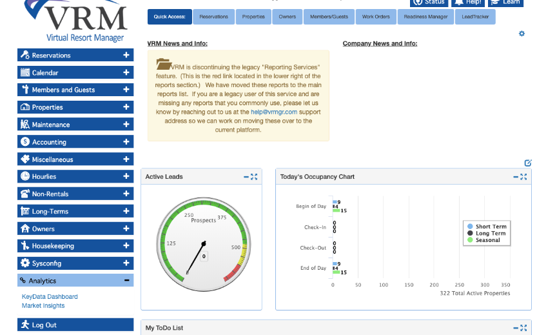Click the Reservations key icon in sidebar
537x335 pixels.
tap(24, 54)
